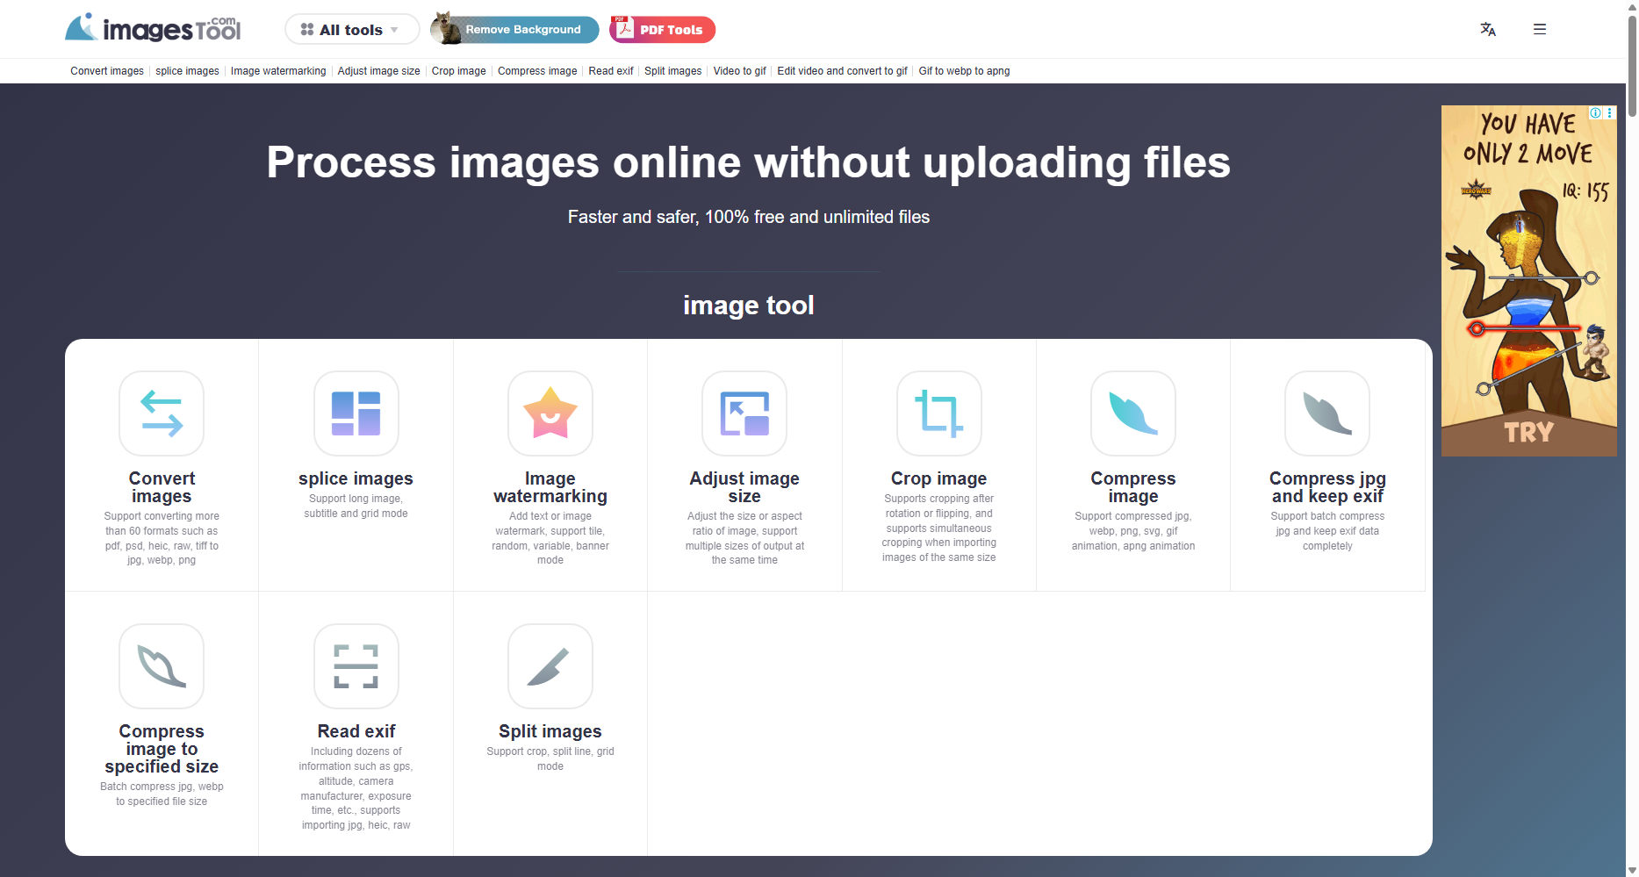Screen dimensions: 1639x877
Task: Click the Remove Background button
Action: click(514, 29)
